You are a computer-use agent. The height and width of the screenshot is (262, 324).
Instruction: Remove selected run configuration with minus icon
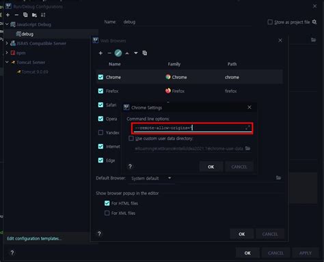16,15
